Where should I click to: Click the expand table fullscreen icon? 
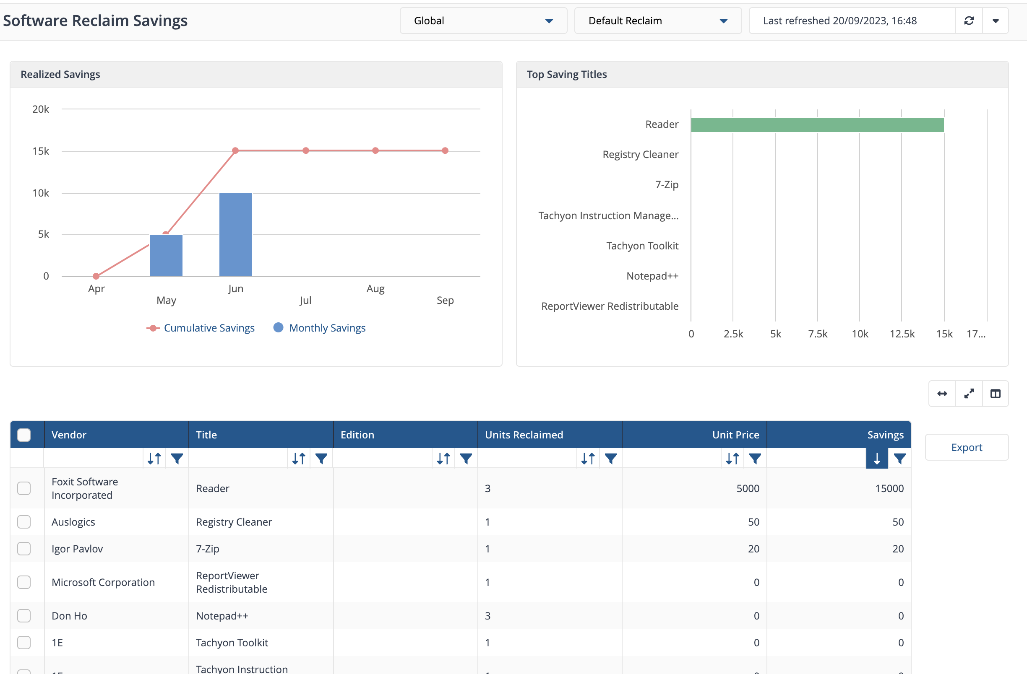point(969,393)
